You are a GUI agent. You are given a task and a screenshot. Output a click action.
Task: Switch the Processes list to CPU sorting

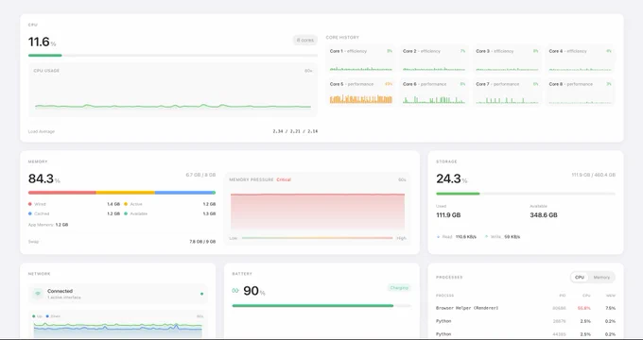pyautogui.click(x=580, y=278)
